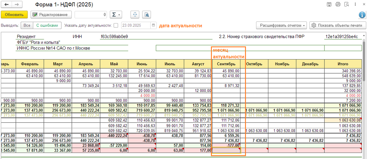Screen dimensions: 368x159
Task: Click the Апрель column header
Action: pyautogui.click(x=86, y=64)
